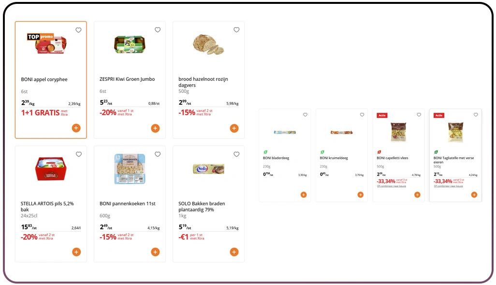496x285 pixels.
Task: Add BONI Tagliatelle met verse eieren to basket
Action: point(474,195)
